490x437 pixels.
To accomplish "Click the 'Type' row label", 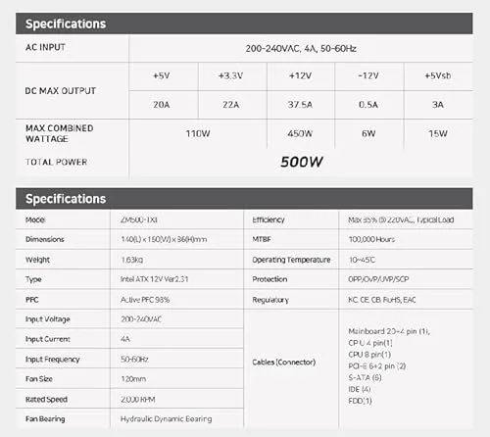I will tap(33, 279).
